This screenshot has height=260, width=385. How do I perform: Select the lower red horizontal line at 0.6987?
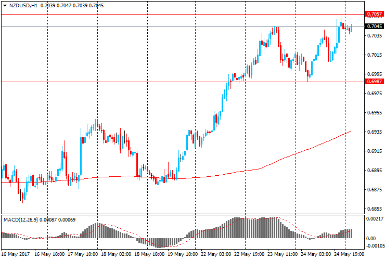coord(183,82)
